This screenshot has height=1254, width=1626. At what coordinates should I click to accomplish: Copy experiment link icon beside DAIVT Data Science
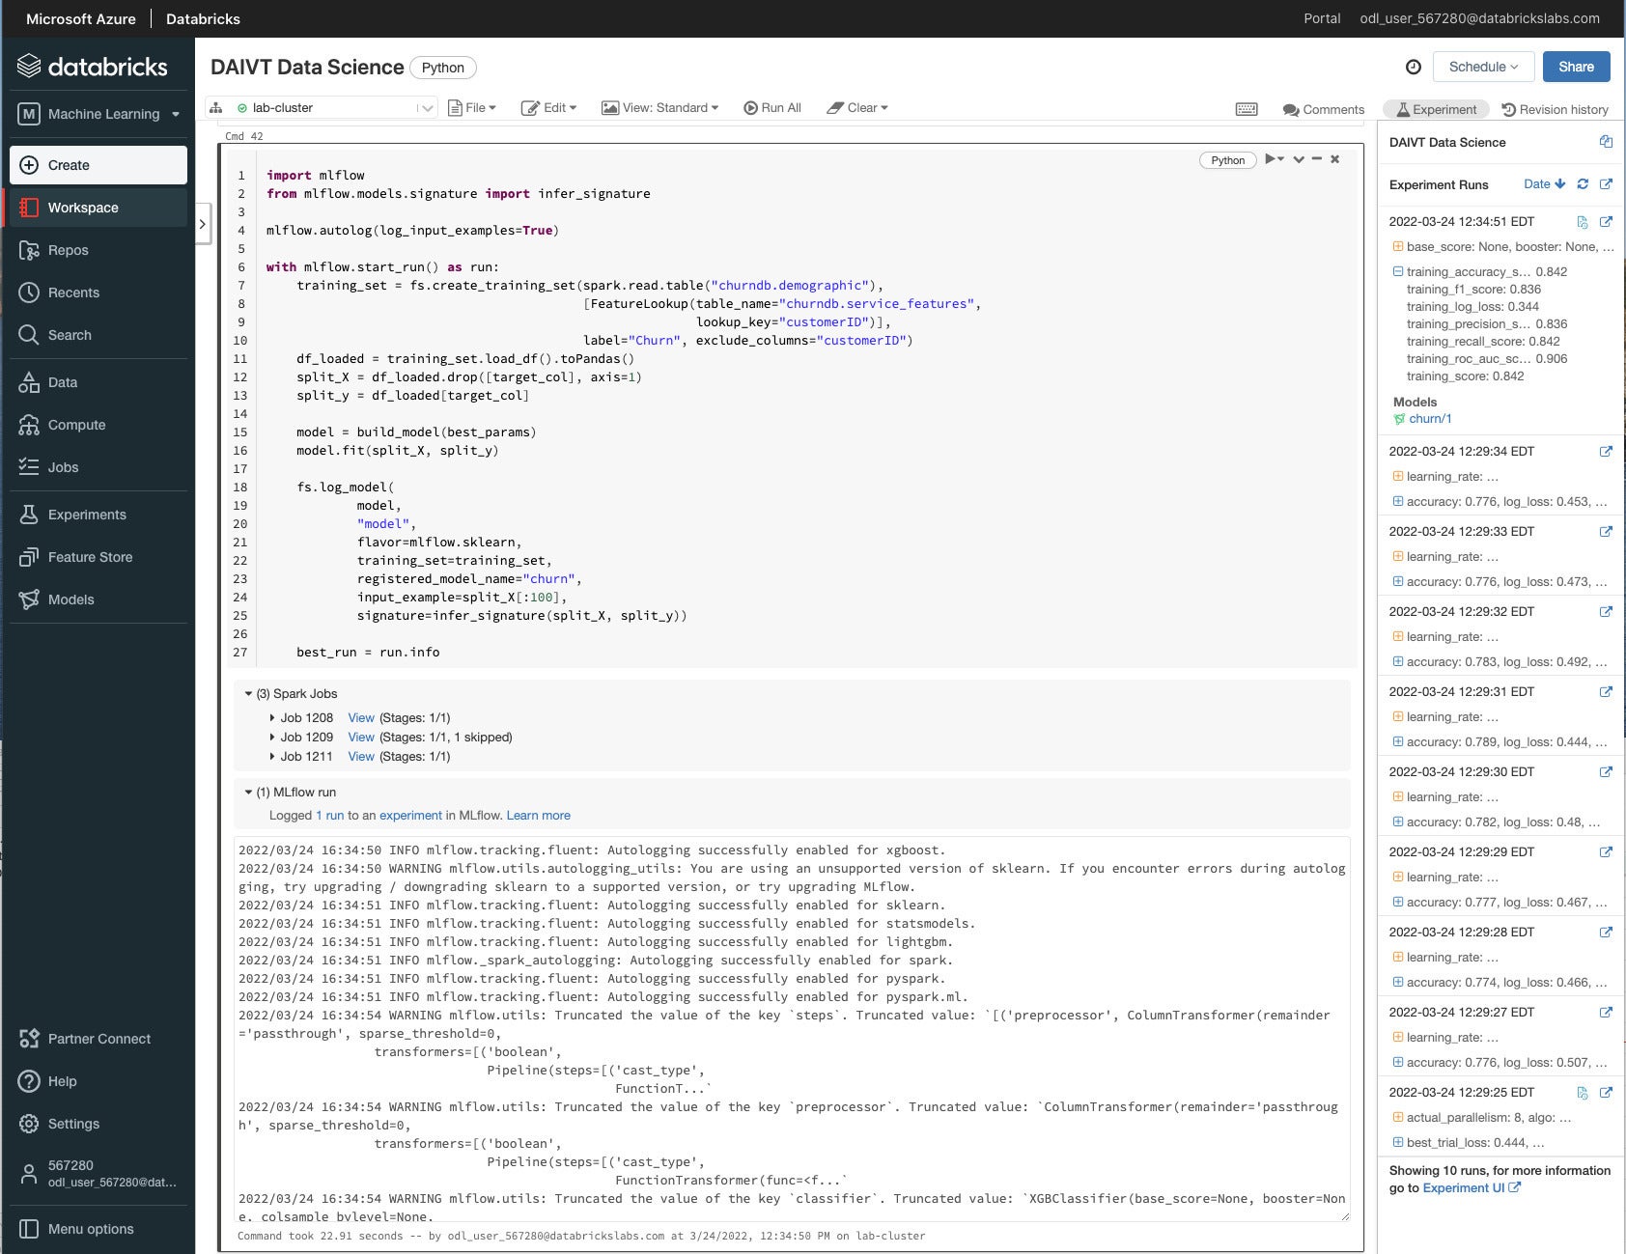pos(1606,142)
